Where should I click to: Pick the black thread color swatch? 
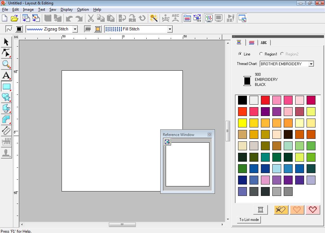(242, 100)
